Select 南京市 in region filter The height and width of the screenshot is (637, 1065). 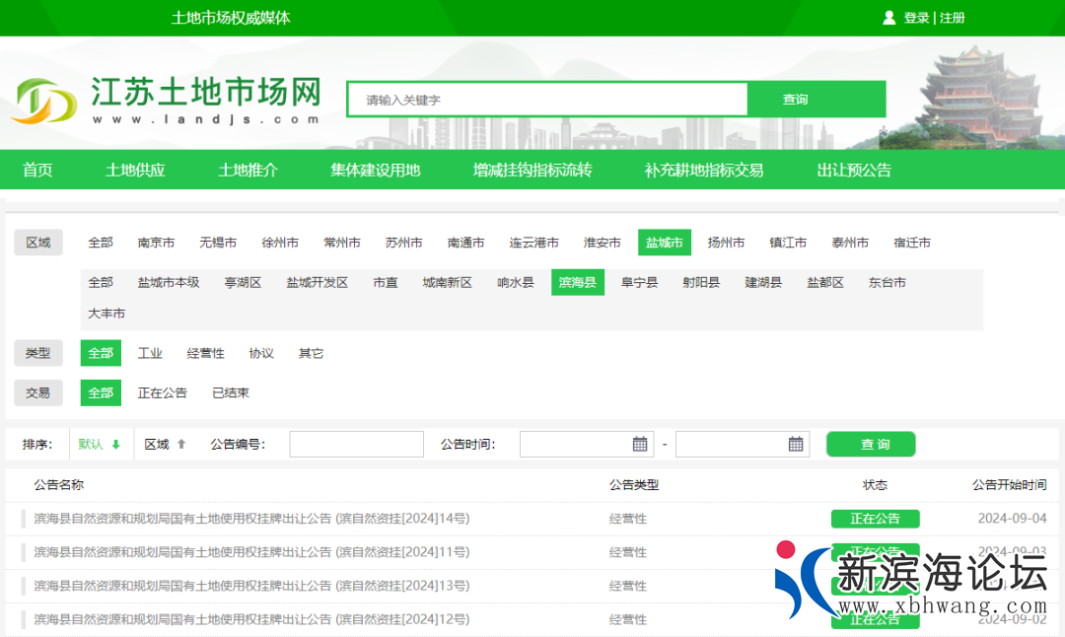pos(156,243)
